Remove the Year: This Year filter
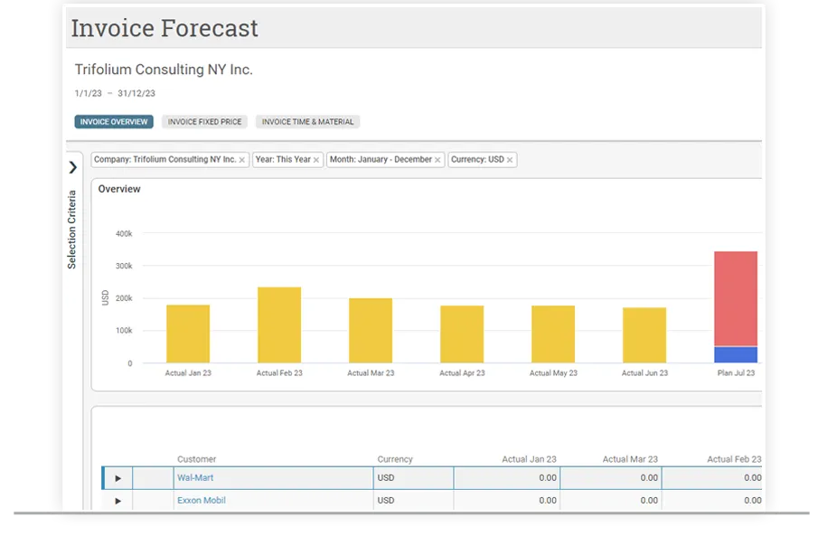The height and width of the screenshot is (536, 827). pos(316,160)
